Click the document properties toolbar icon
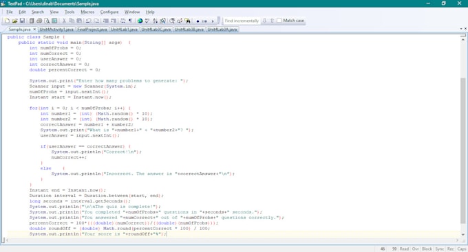Image resolution: width=468 pixels, height=252 pixels. (54, 21)
